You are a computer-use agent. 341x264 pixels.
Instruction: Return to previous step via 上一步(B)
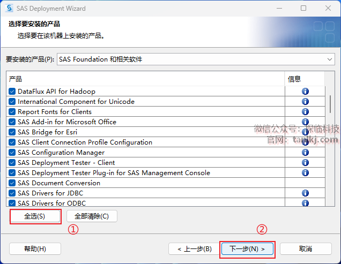(190, 249)
